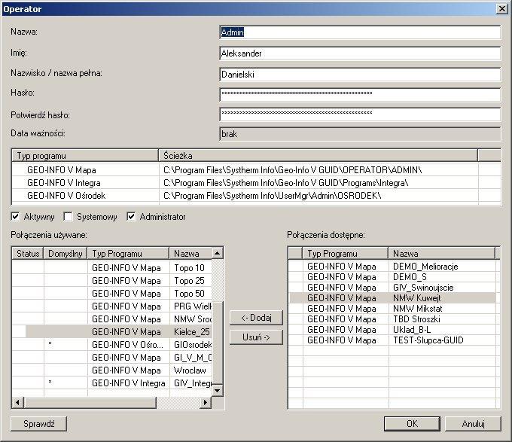Click left arrow of horizontal scrollbar
The width and height of the screenshot is (512, 442).
17,403
